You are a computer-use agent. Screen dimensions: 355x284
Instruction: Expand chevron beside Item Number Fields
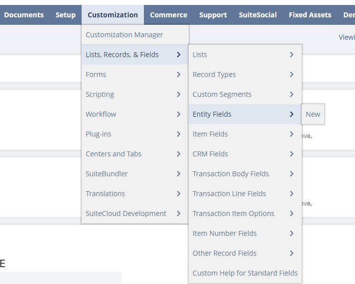[x=292, y=233]
